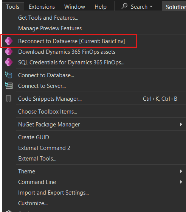
Task: Click the Reconnect to Dataverse Power Platform icon
Action: point(9,41)
